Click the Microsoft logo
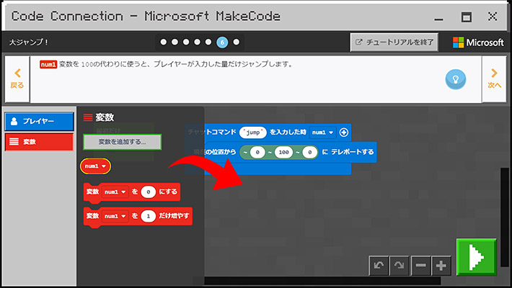This screenshot has height=288, width=512. (x=478, y=42)
